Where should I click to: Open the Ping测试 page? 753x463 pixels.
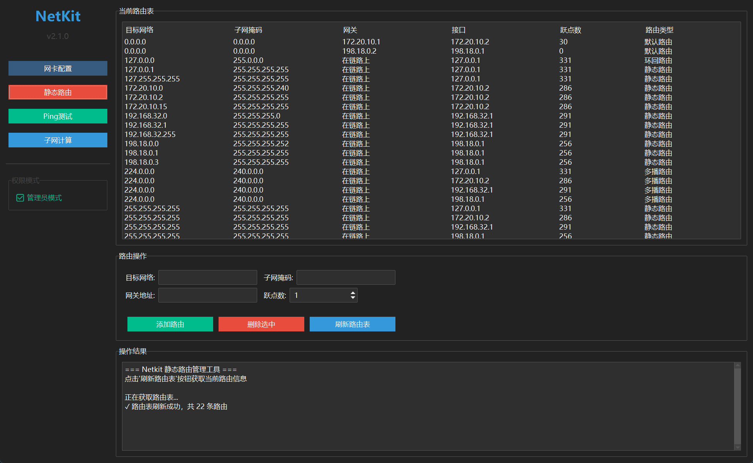pos(58,116)
